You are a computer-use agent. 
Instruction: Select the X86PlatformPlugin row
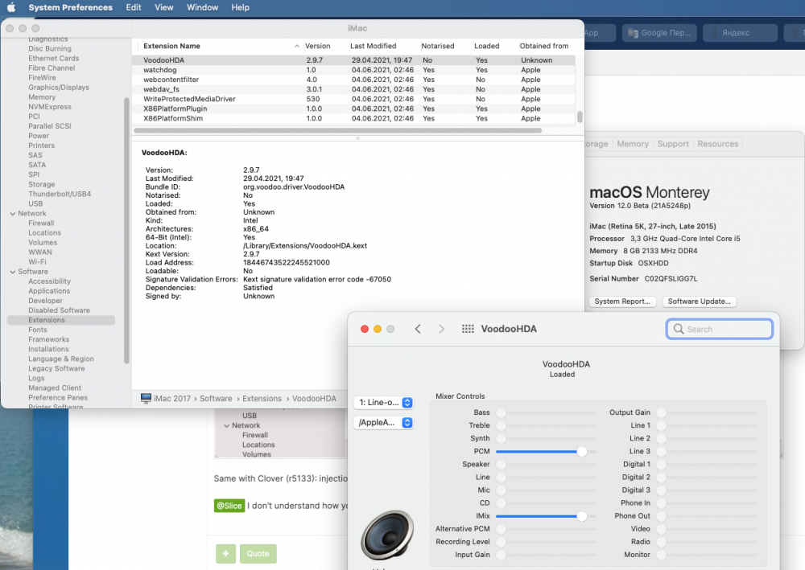pyautogui.click(x=353, y=109)
